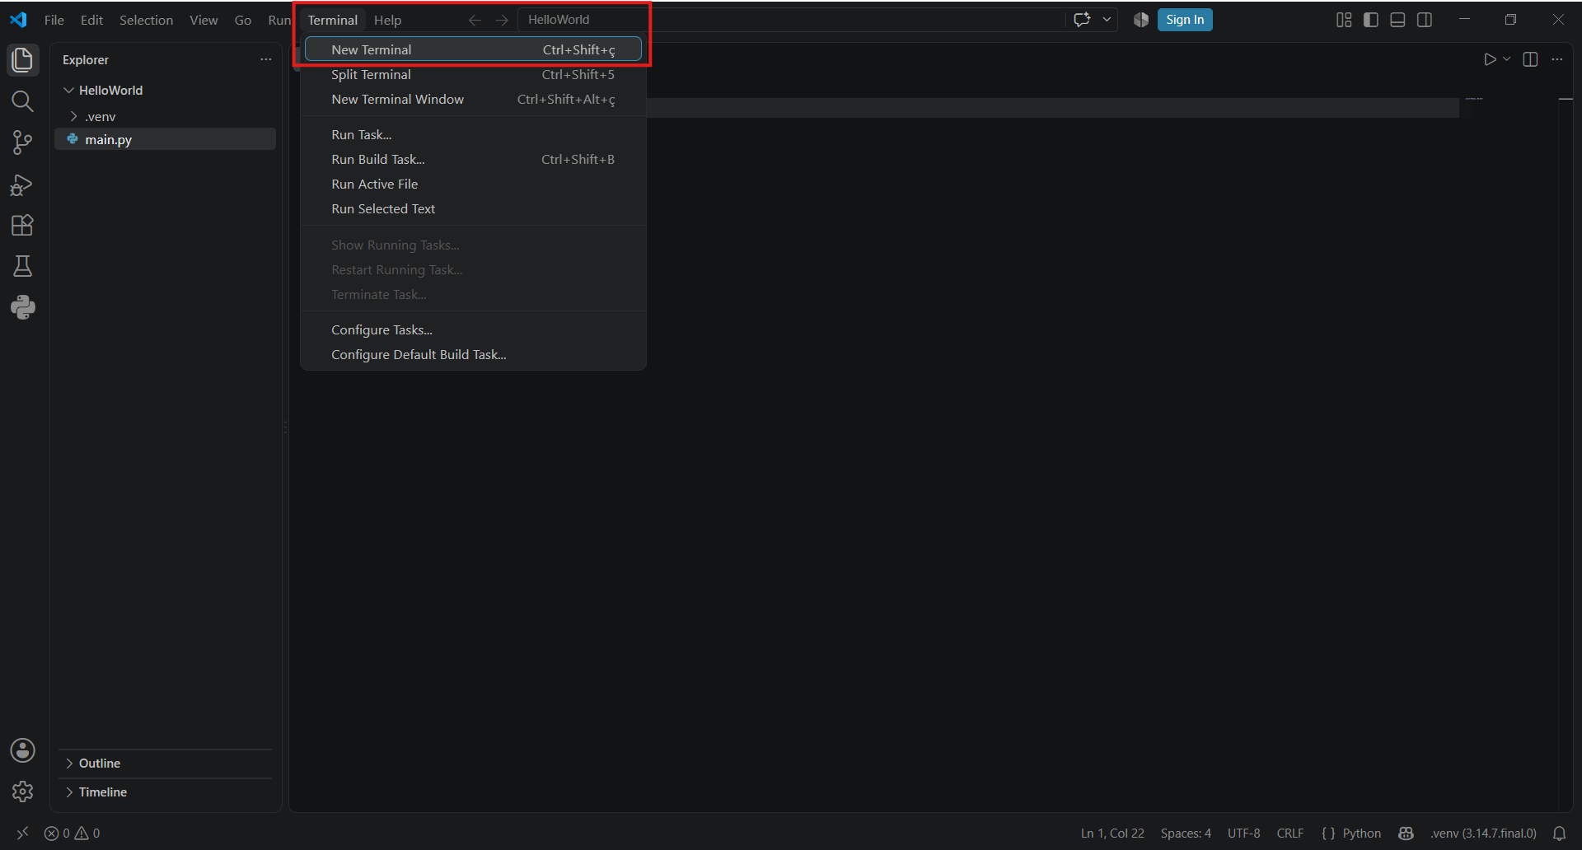
Task: Toggle the bottom Panel visibility
Action: pos(1397,20)
